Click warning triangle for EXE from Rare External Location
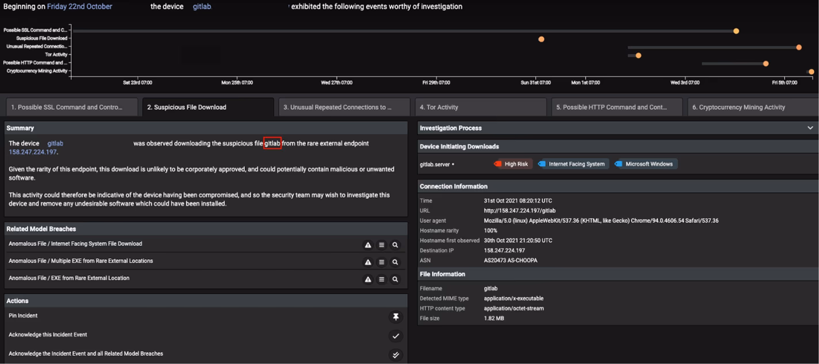 [368, 279]
